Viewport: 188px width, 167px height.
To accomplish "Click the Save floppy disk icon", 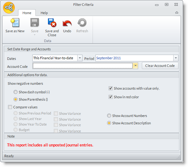I will pos(35,23).
